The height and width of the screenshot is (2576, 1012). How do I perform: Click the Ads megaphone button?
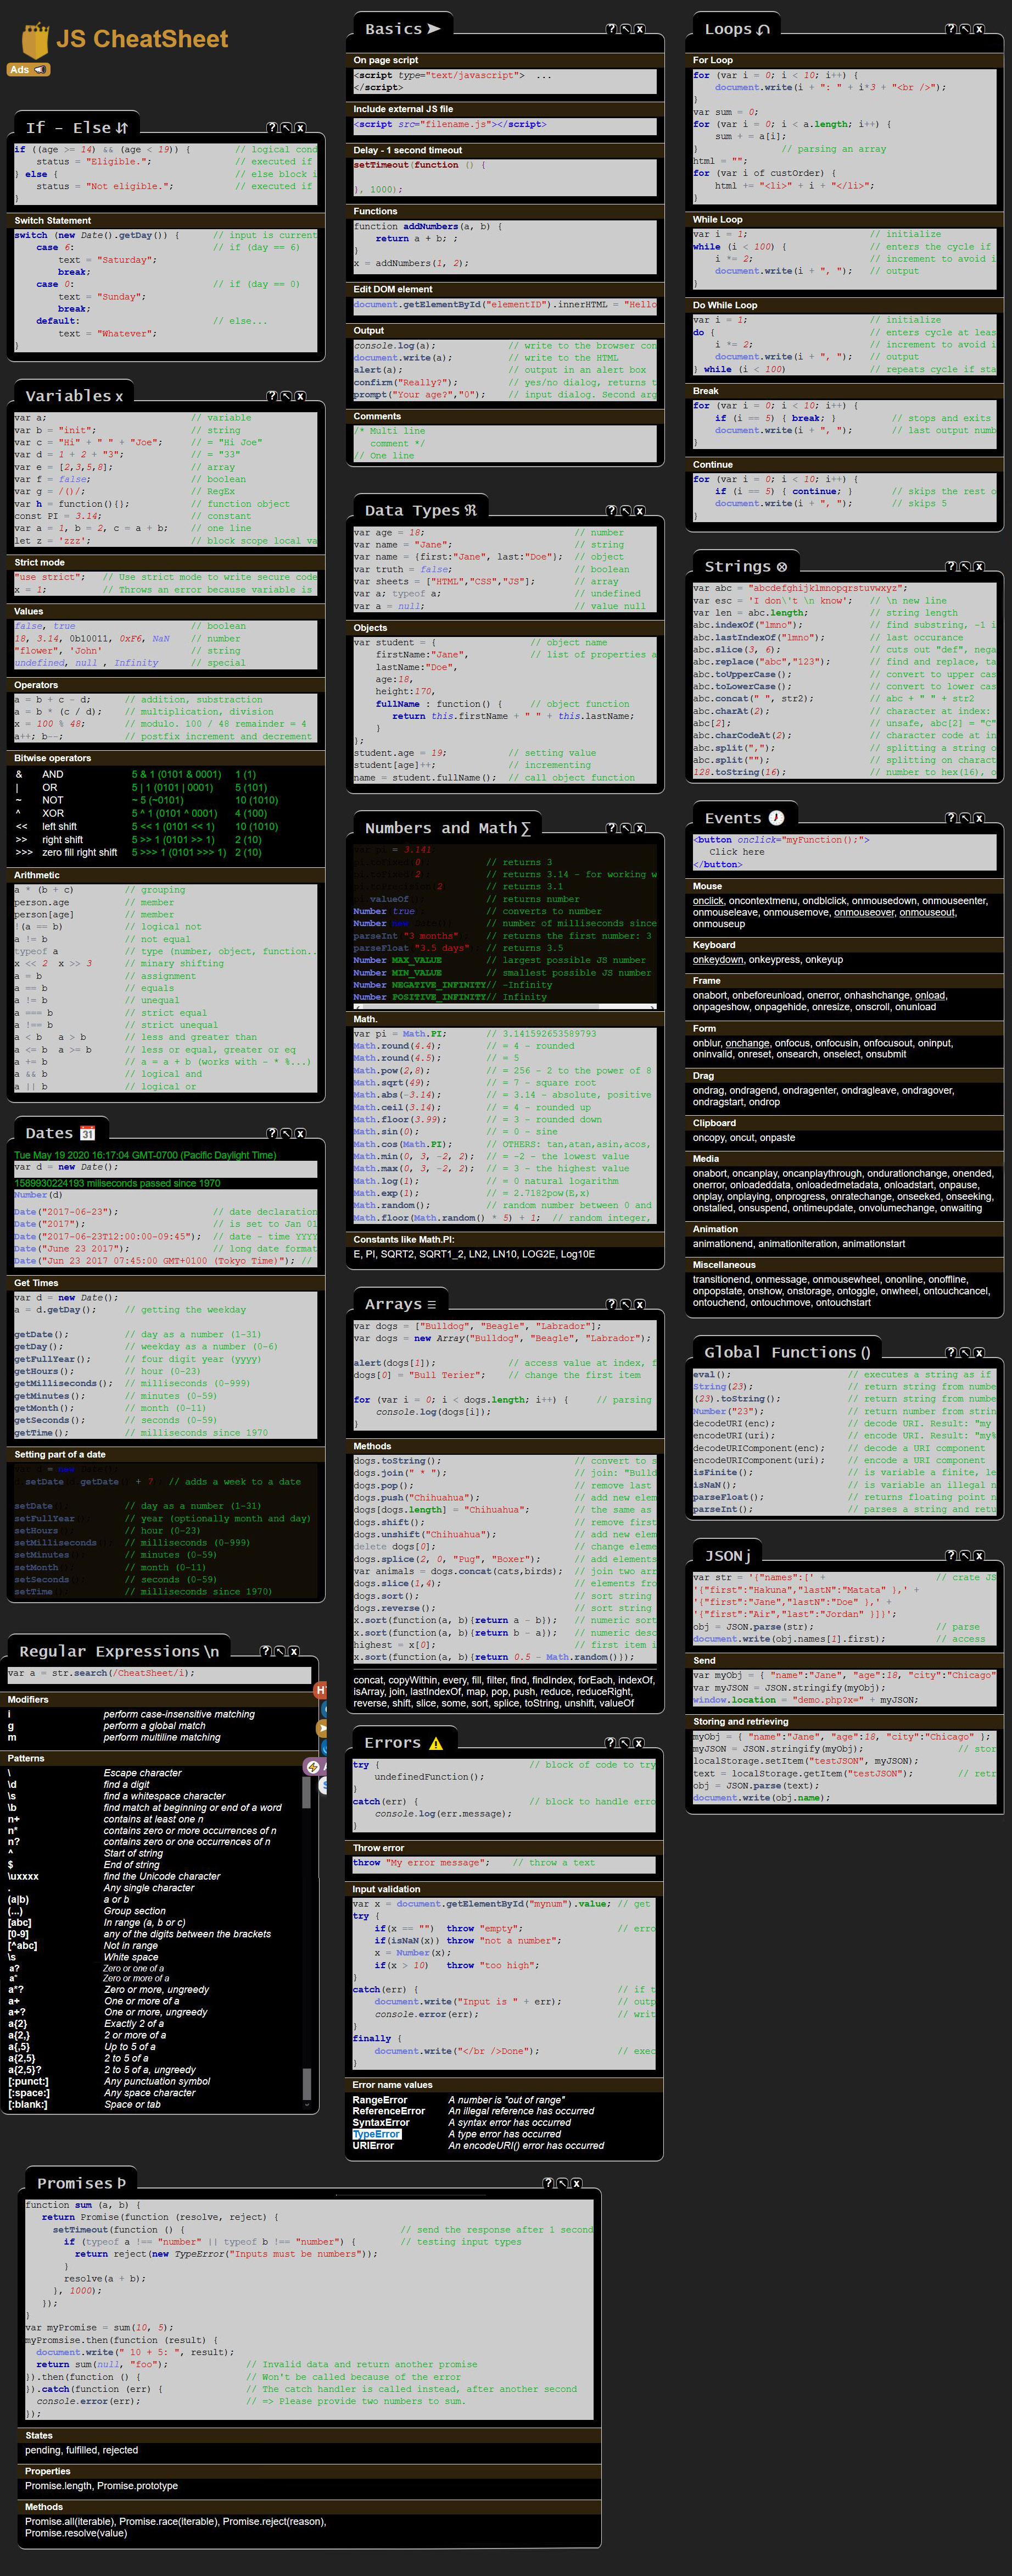28,70
